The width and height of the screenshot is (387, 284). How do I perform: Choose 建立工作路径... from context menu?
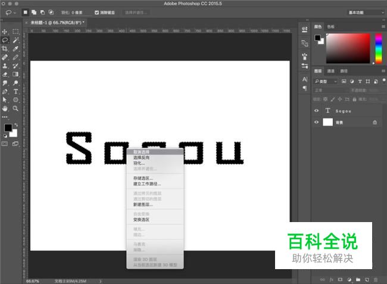155,184
